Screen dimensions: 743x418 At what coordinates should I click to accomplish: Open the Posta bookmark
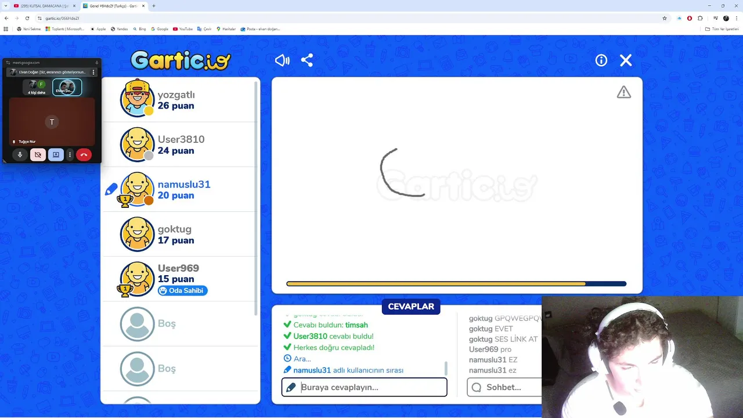click(x=260, y=28)
